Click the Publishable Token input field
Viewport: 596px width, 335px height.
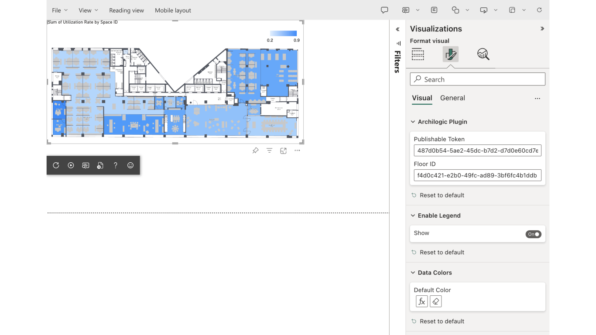[477, 150]
